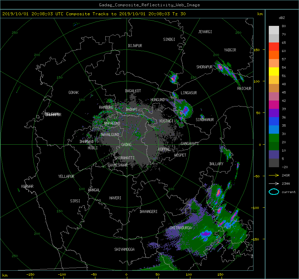Viewport: 299px width, 279px height.
Task: Click the 23MN legend label text
Action: tap(286, 183)
